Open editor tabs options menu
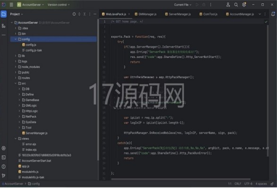Viewport: 277px width, 188px height. tap(265, 14)
